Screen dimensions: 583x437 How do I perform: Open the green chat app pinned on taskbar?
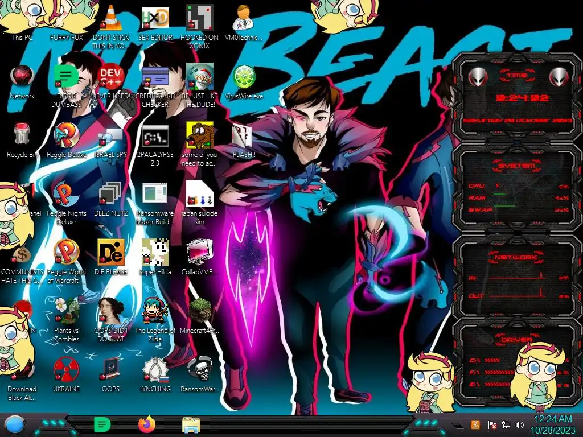[102, 424]
